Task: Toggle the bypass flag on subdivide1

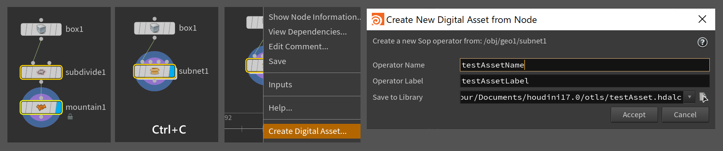Action: (x=24, y=72)
